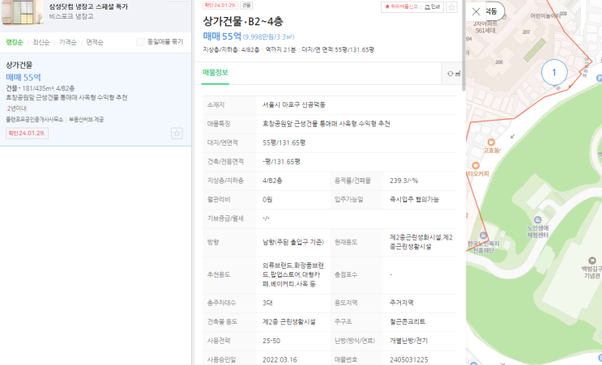
Task: Click 상가건물·B2~4층 title
Action: (x=243, y=22)
